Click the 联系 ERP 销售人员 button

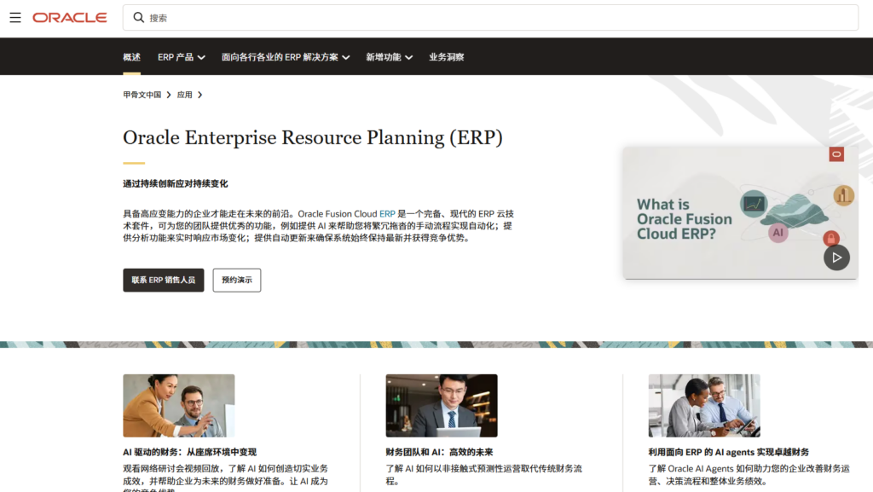point(164,280)
